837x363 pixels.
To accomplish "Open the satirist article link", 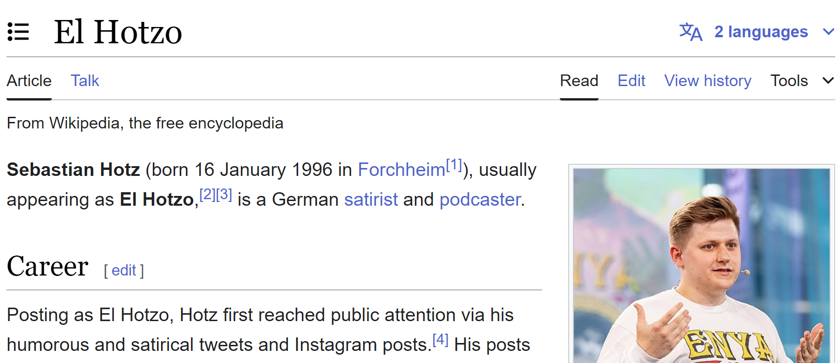I will pos(371,200).
